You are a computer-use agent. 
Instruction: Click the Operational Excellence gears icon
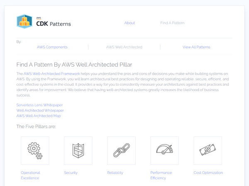[x=35, y=150]
